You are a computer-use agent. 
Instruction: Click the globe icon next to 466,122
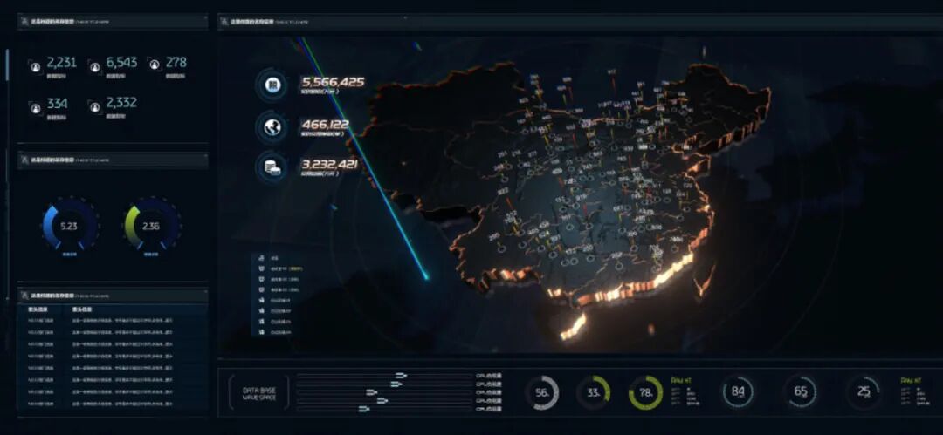[272, 126]
